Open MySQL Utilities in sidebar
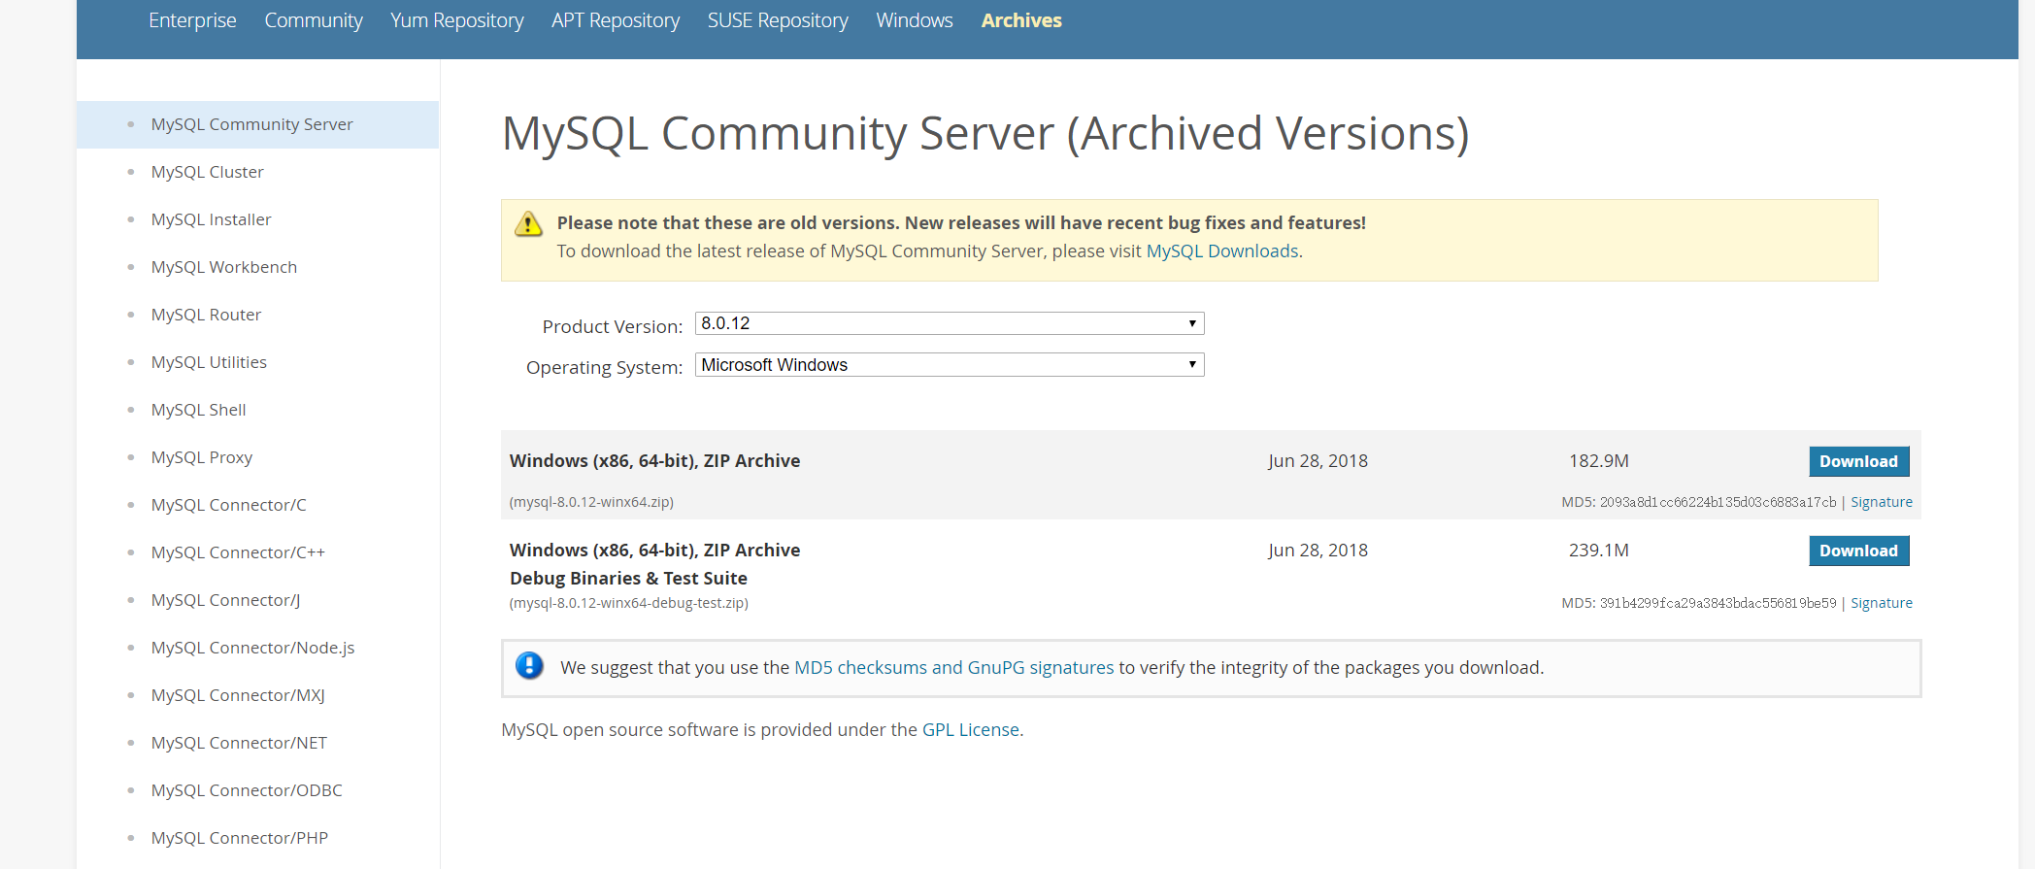The image size is (2035, 869). pos(209,362)
